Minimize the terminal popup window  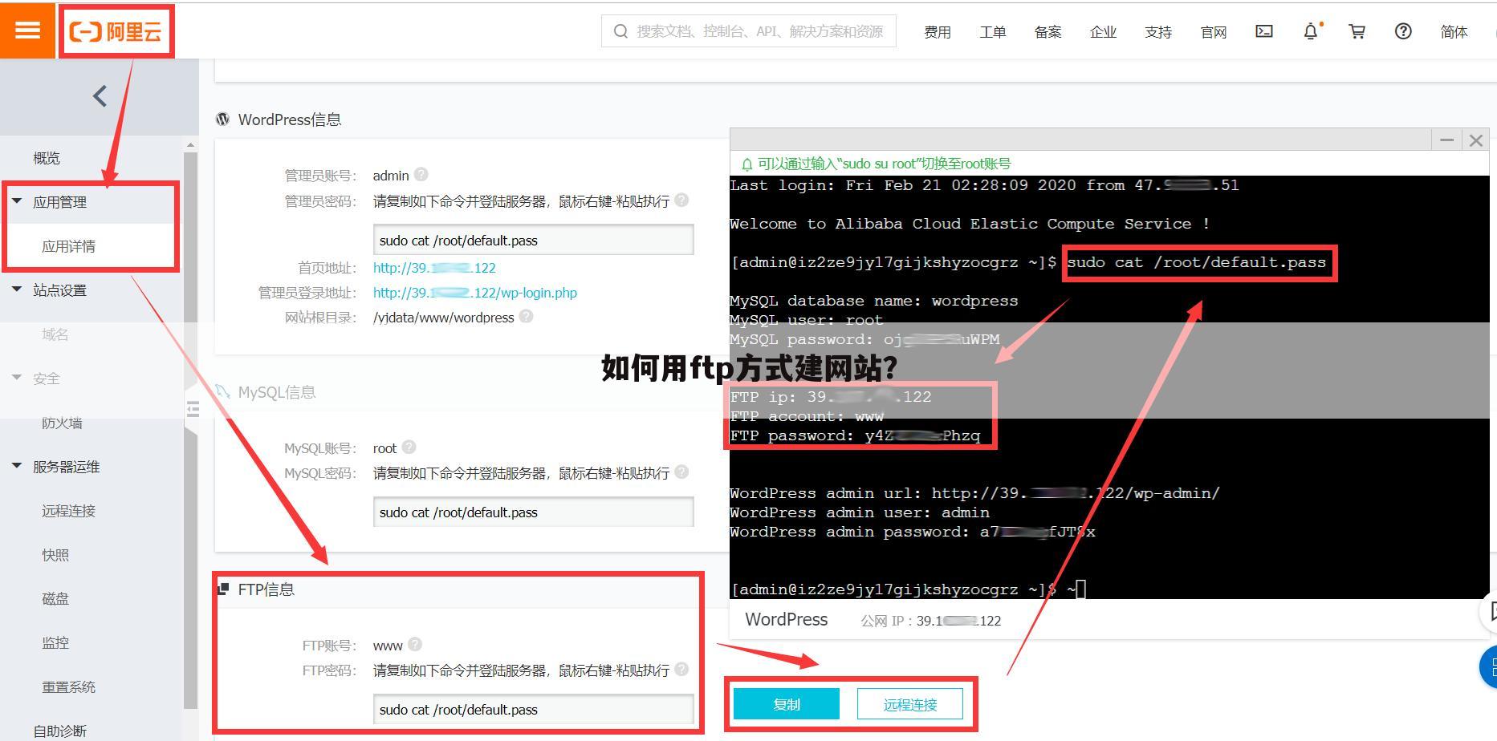(x=1446, y=140)
